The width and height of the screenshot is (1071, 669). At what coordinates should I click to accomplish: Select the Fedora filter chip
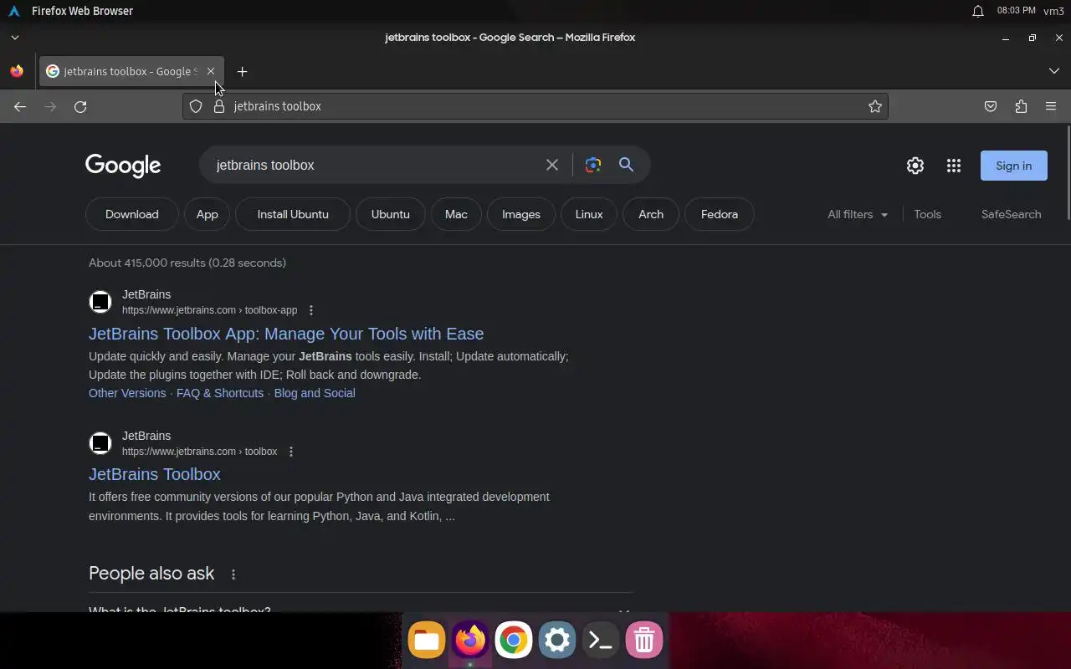coord(720,214)
